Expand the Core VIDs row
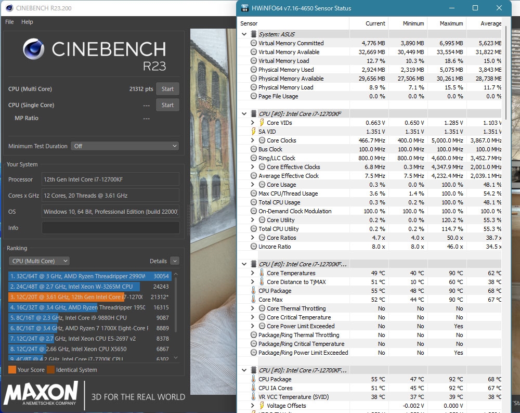 [253, 123]
